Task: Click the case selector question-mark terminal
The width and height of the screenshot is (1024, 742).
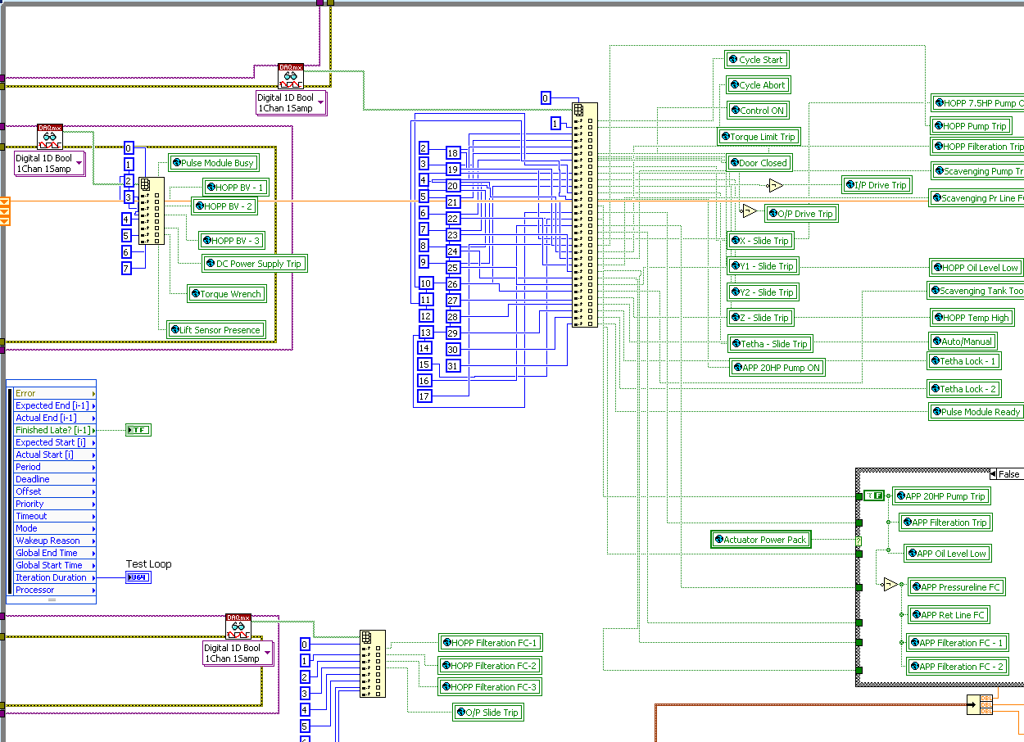Action: (x=859, y=541)
